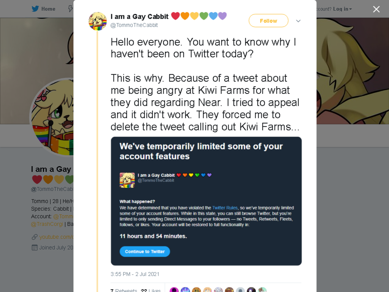Open Moments via the lightning bolt icon
Viewport: 389px width, 292px height.
71,9
